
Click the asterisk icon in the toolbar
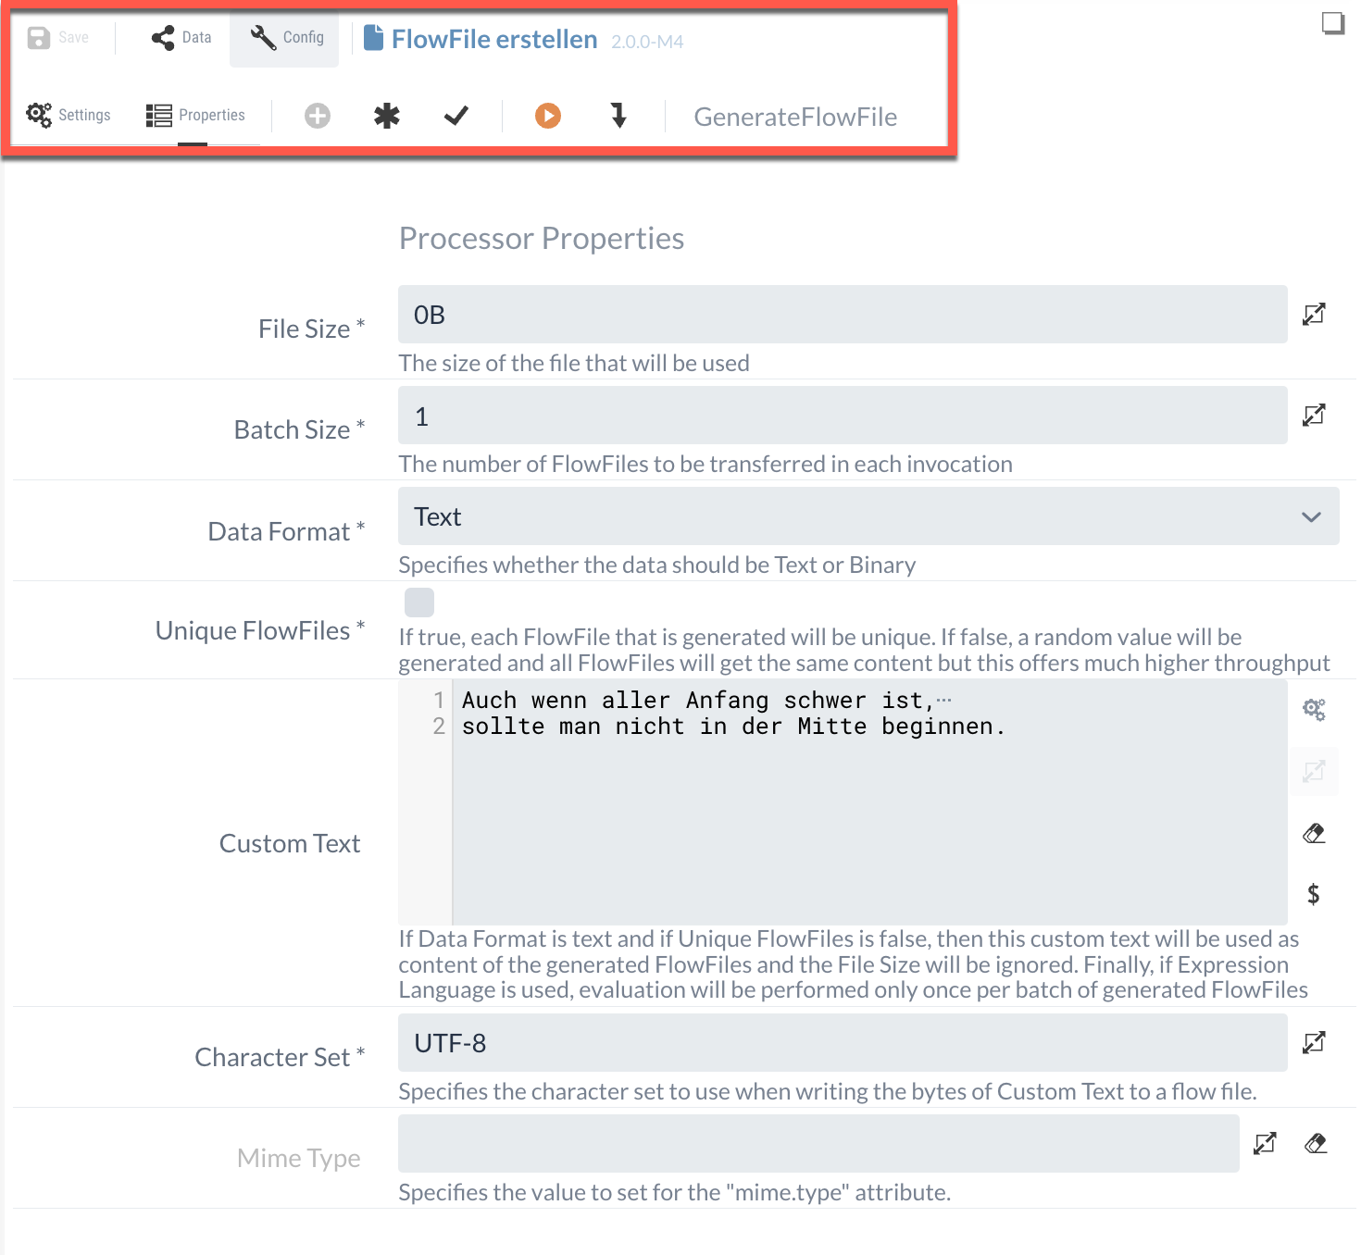coord(386,116)
